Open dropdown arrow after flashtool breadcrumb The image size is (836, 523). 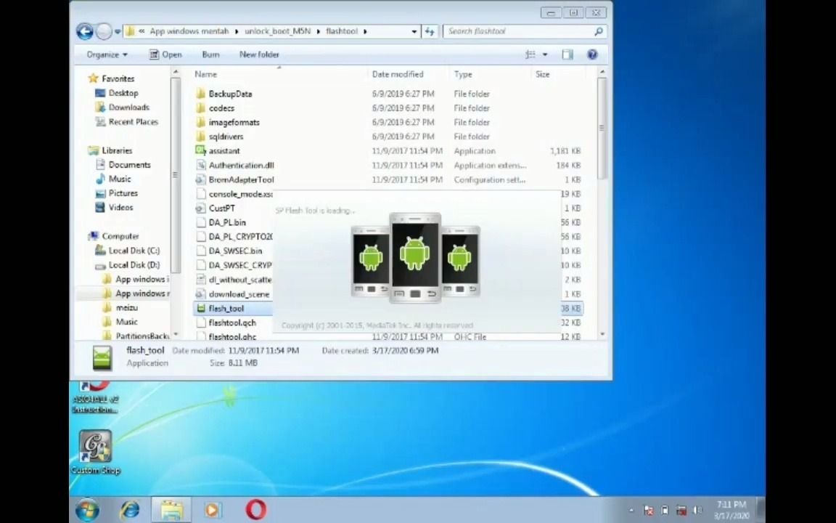click(365, 31)
